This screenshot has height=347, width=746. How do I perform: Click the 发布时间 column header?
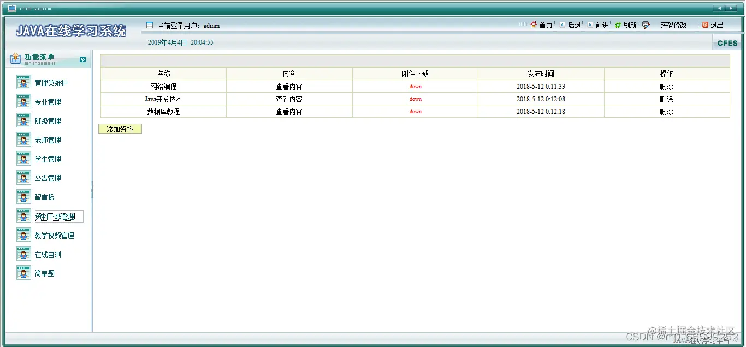[x=541, y=74]
